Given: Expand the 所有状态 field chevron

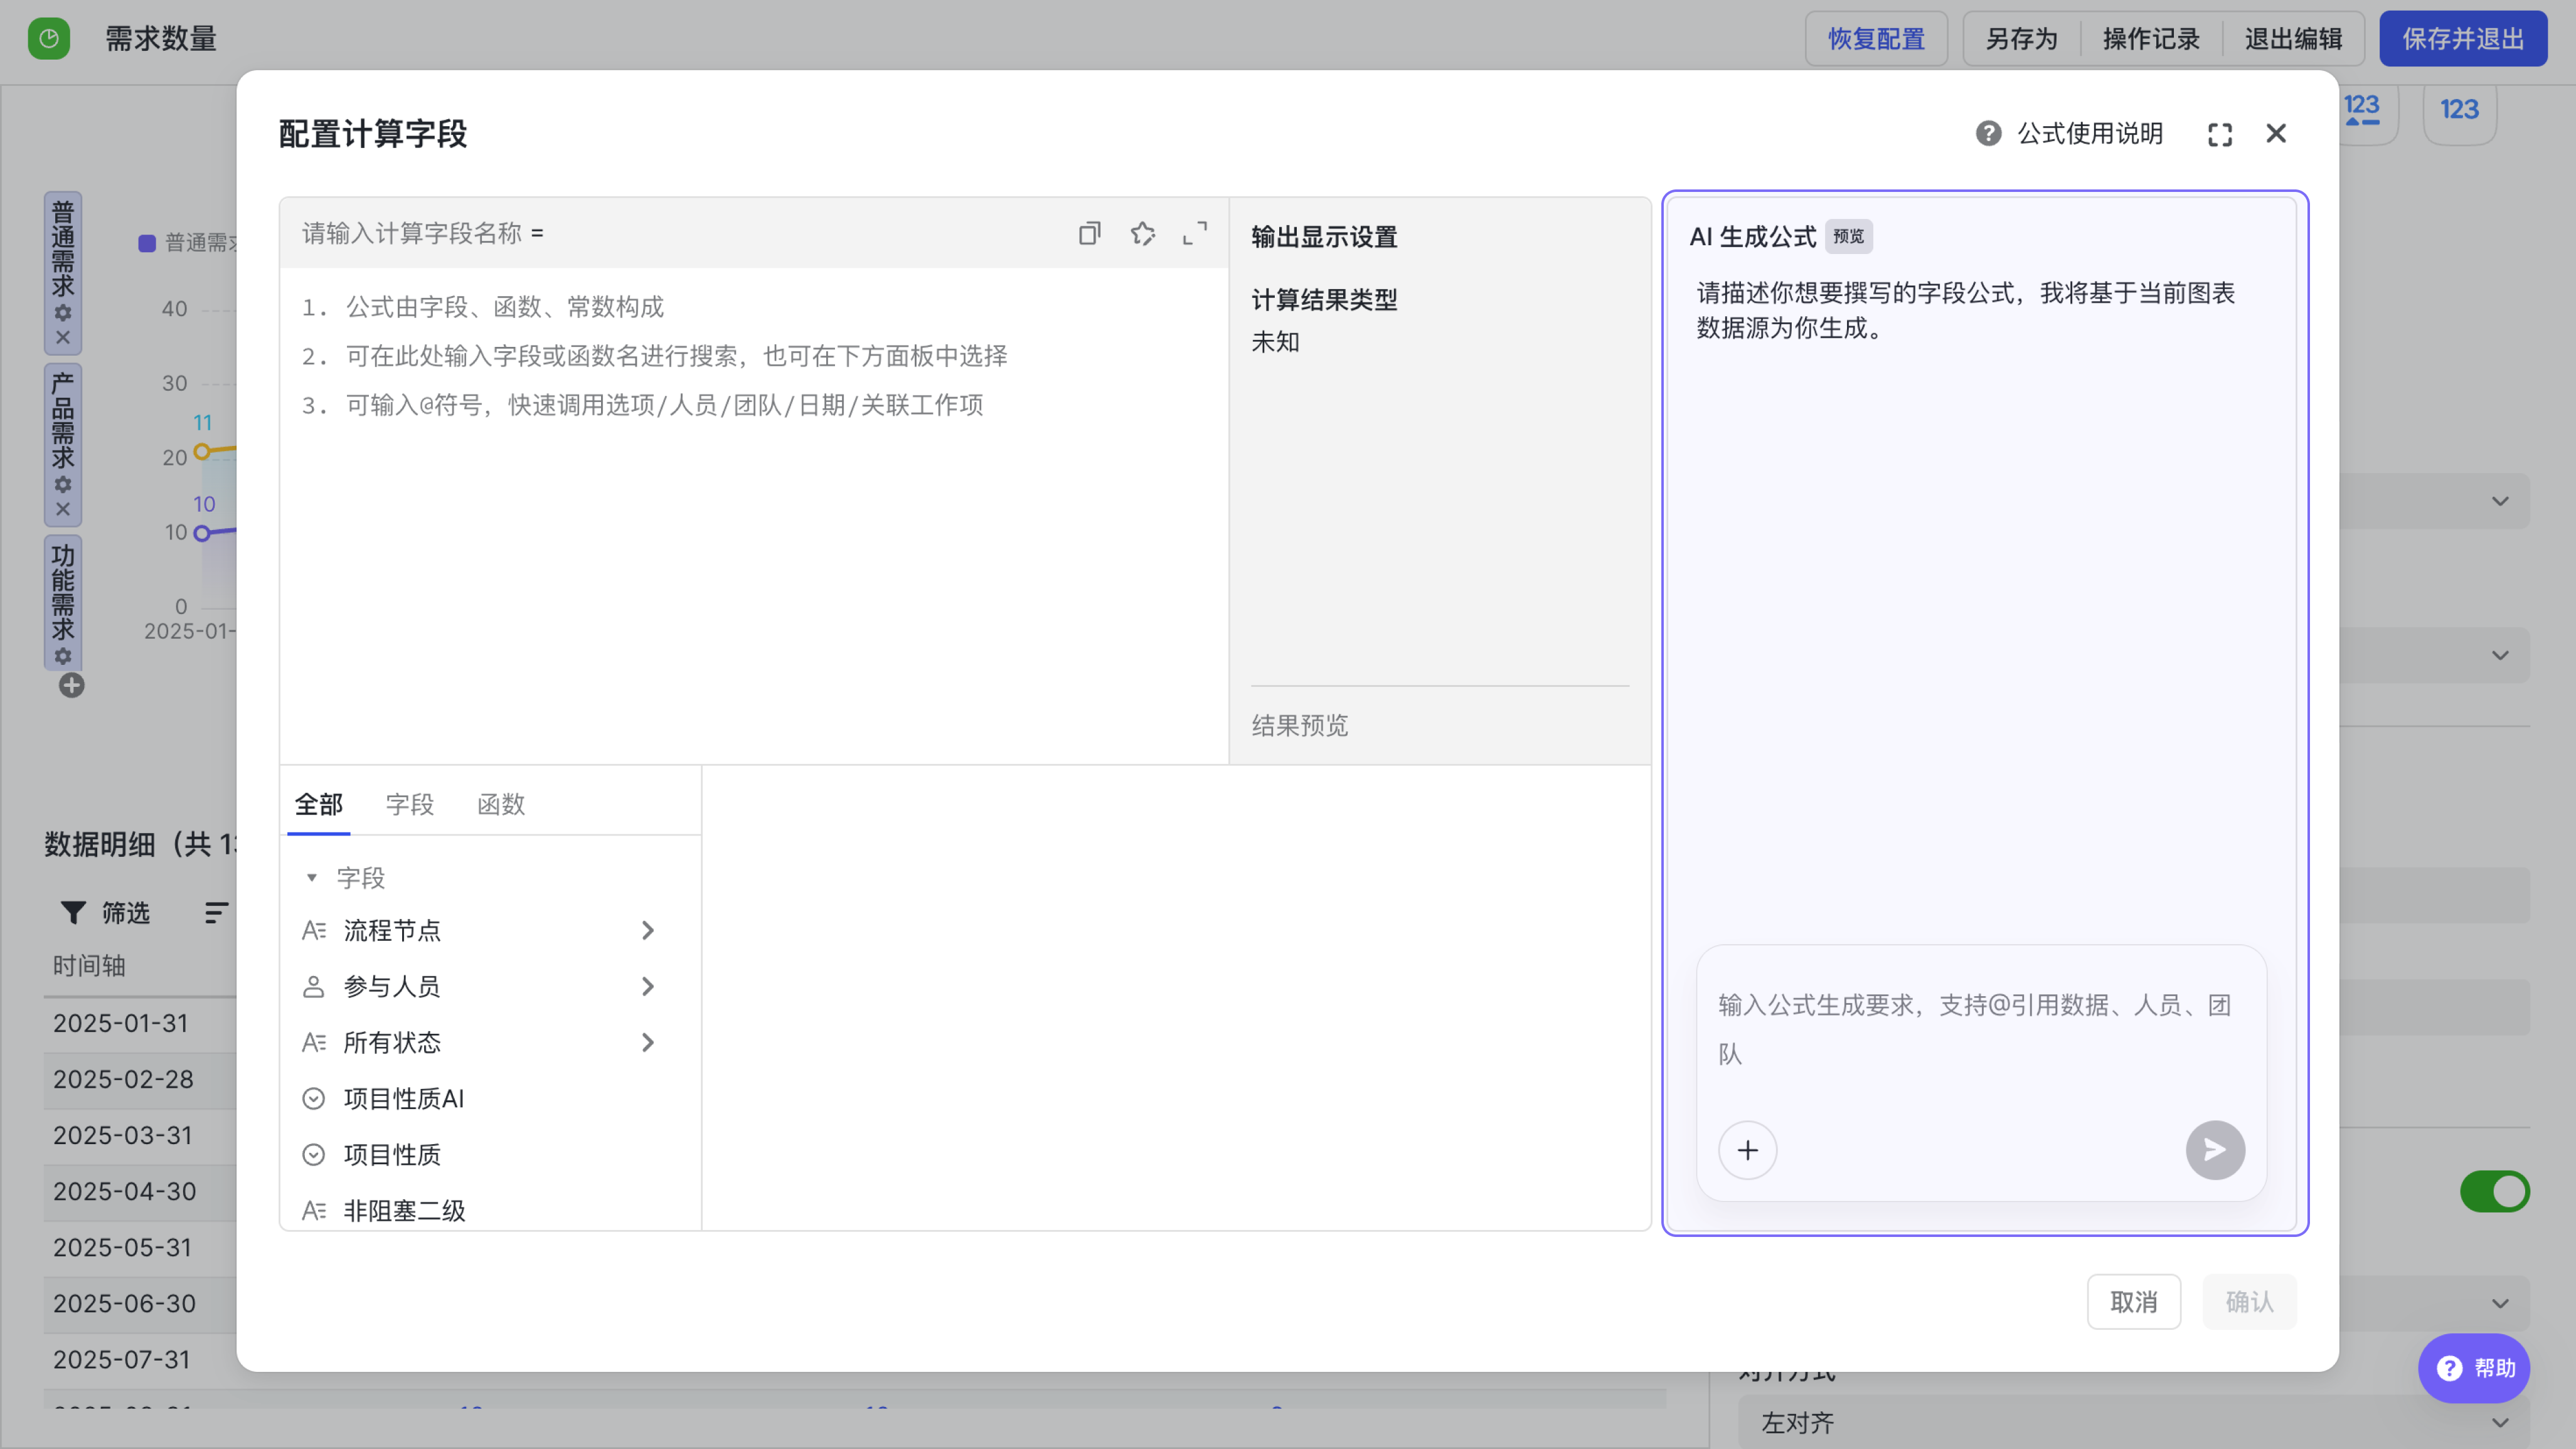Looking at the screenshot, I should [647, 1043].
